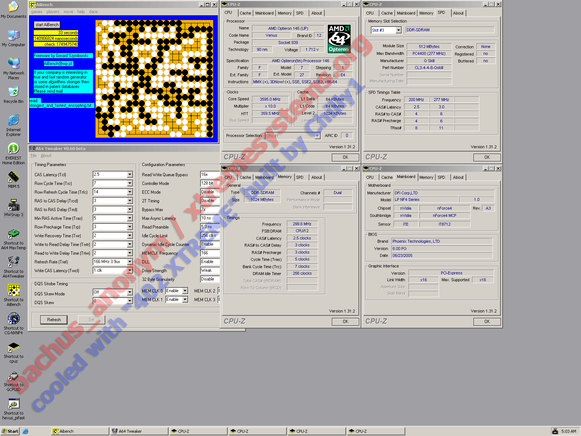
Task: Switch to Memory tab in SPD CPU-Z window
Action: point(426,13)
